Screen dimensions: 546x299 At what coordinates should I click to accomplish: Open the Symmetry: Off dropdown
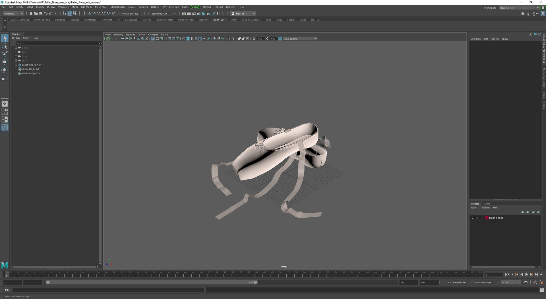point(161,13)
